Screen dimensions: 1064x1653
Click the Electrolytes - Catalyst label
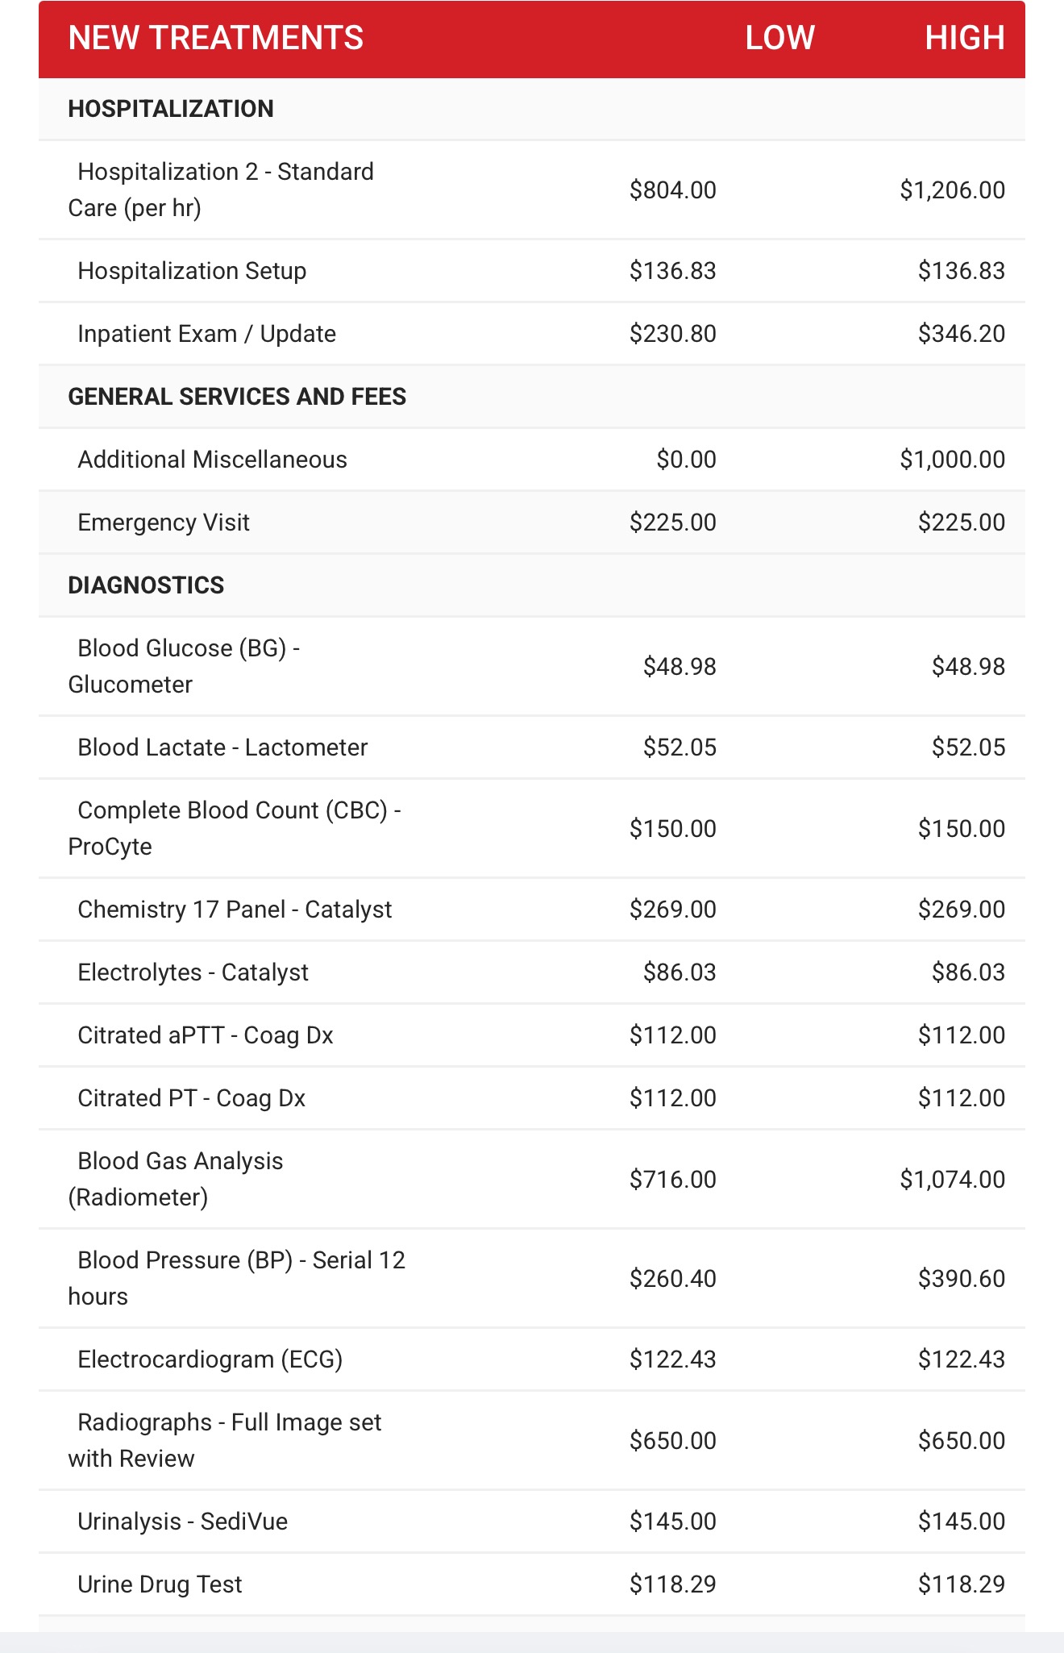click(x=193, y=972)
